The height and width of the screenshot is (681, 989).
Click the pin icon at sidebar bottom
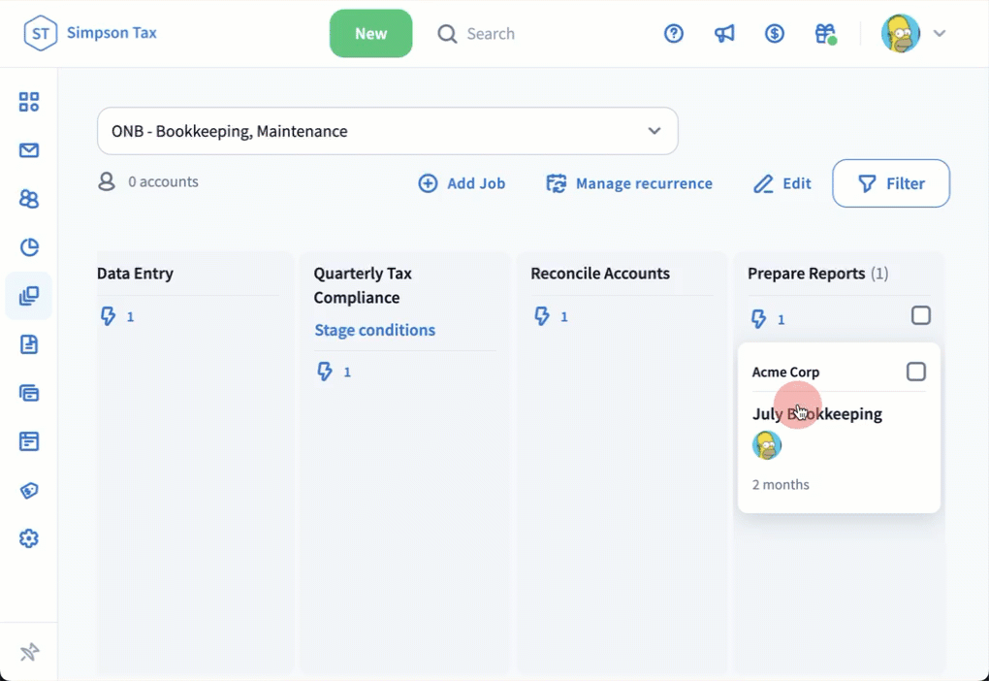29,652
